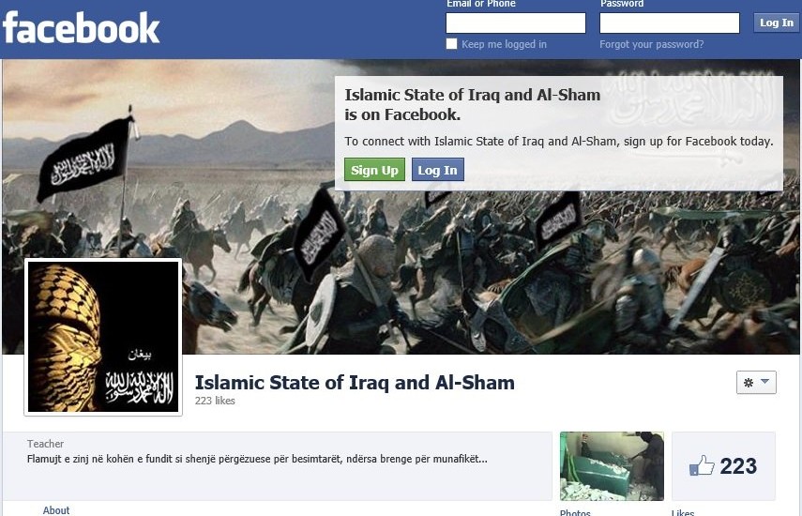The image size is (802, 516).
Task: Click the Photos link under thumbnail
Action: (575, 512)
